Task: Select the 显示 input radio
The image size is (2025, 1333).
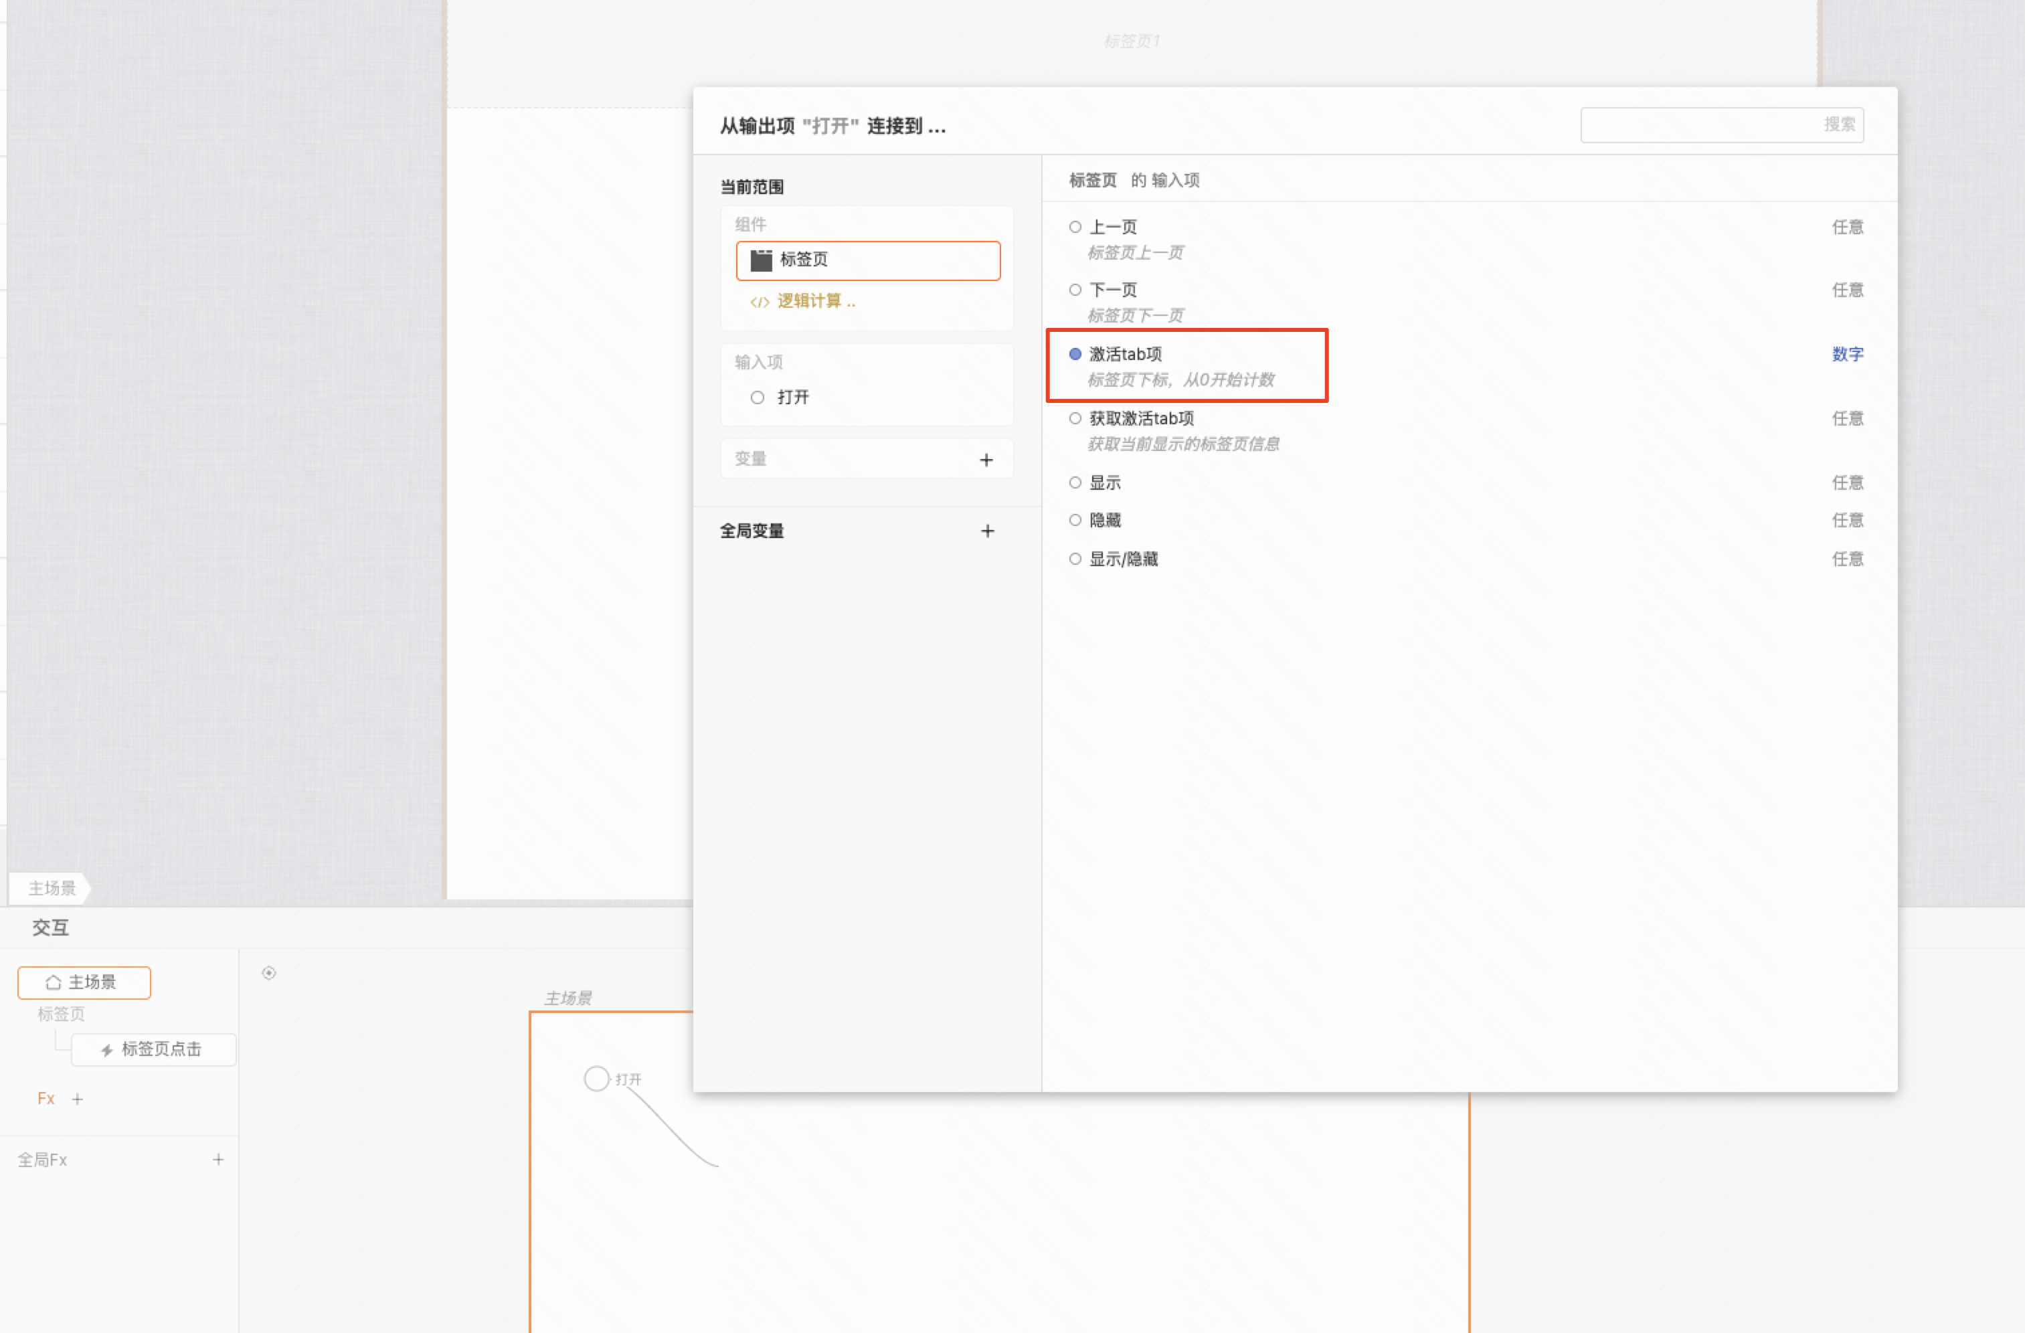Action: [1075, 482]
